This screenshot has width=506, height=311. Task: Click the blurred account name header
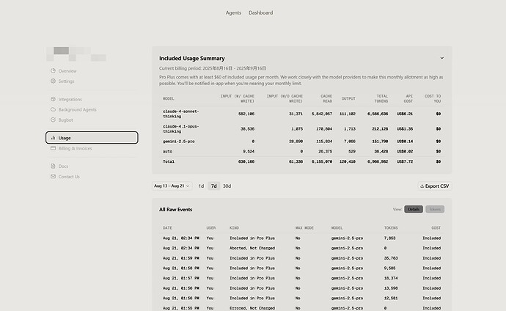pyautogui.click(x=76, y=54)
